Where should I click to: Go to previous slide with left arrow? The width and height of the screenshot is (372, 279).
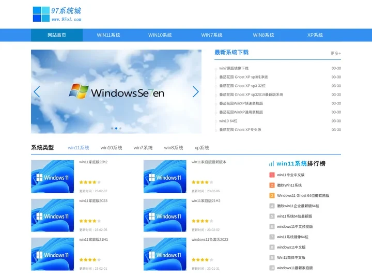[x=37, y=92]
